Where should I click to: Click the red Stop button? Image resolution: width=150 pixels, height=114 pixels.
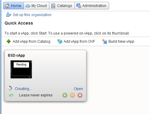(x=80, y=95)
